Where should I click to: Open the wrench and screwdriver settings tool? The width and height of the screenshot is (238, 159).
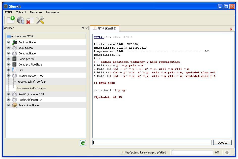(40, 20)
